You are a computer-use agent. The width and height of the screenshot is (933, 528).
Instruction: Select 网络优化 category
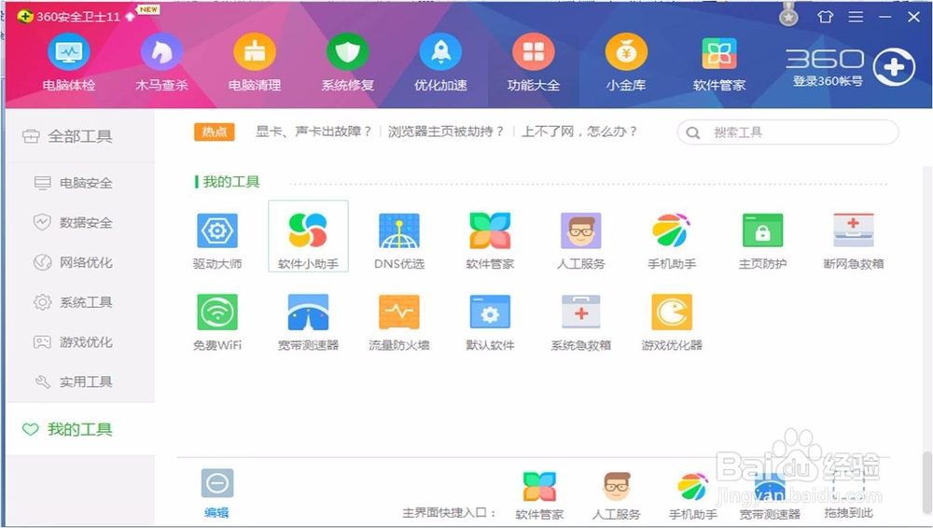(x=79, y=262)
